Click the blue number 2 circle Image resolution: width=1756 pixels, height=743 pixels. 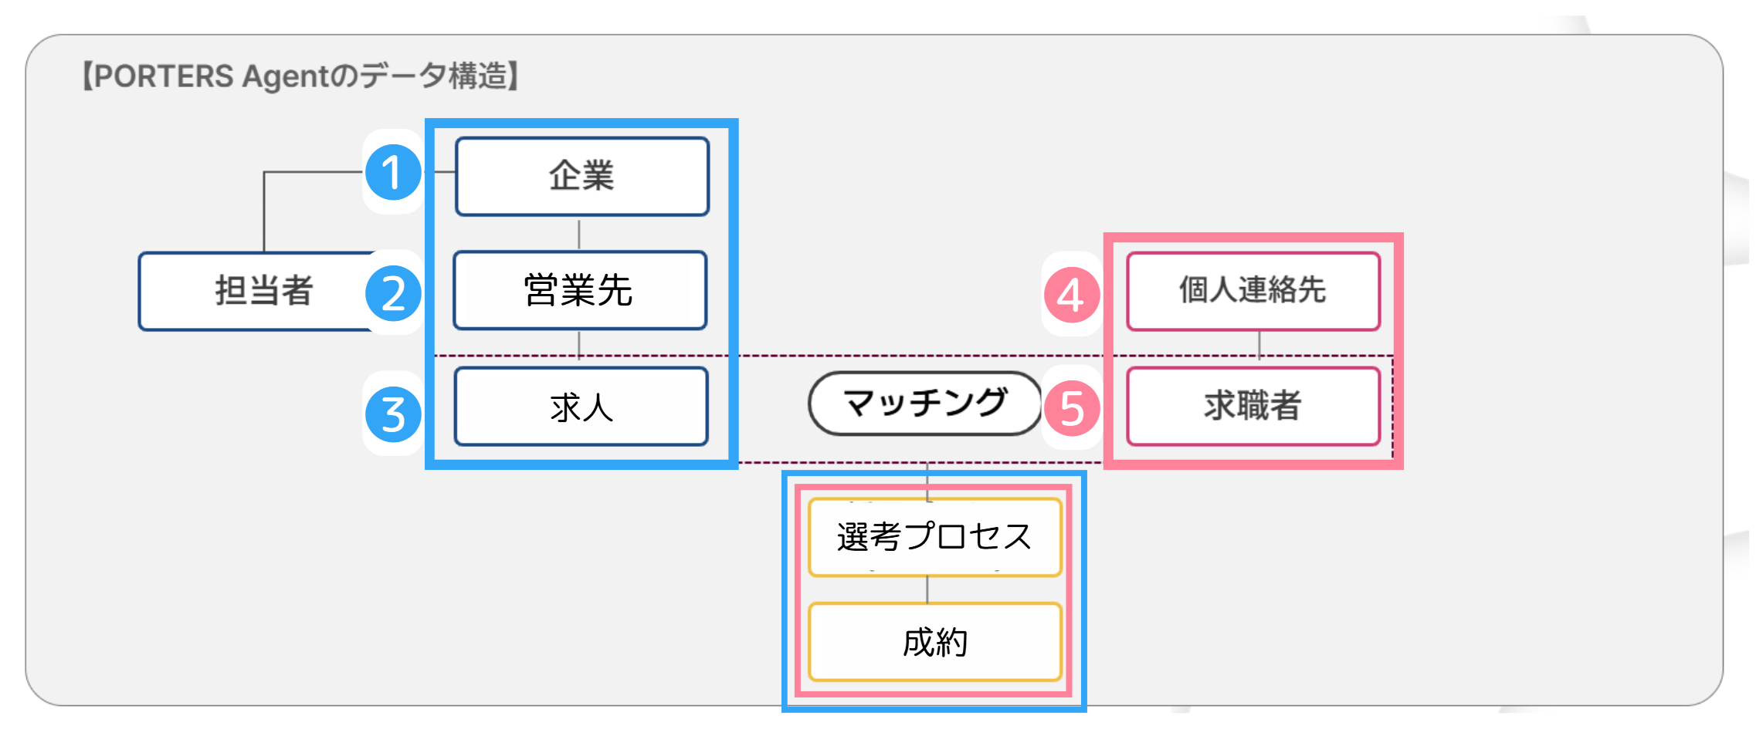(393, 293)
